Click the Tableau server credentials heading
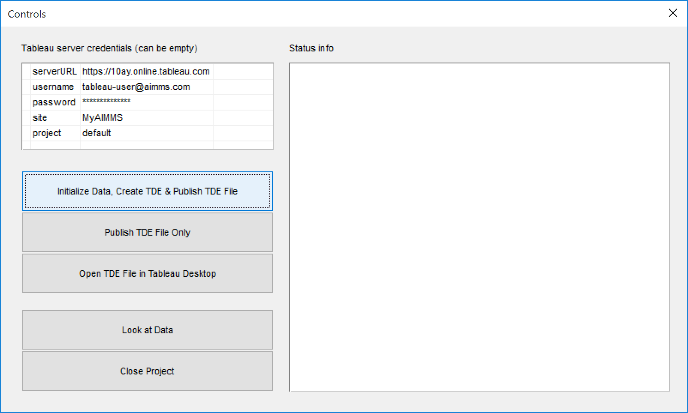The width and height of the screenshot is (688, 413). 109,48
